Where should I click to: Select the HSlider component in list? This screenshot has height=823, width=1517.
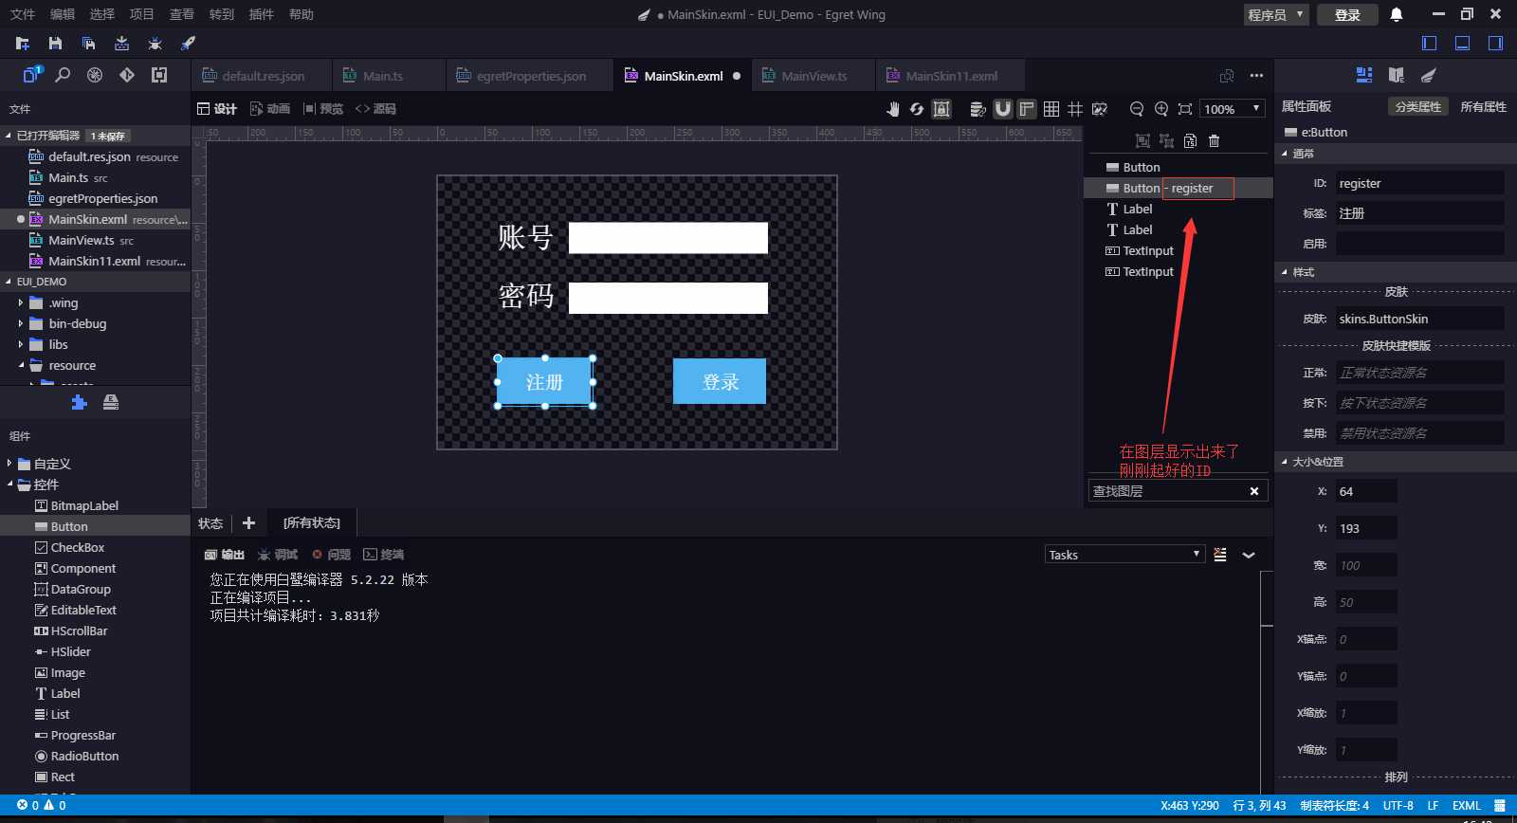coord(95,651)
